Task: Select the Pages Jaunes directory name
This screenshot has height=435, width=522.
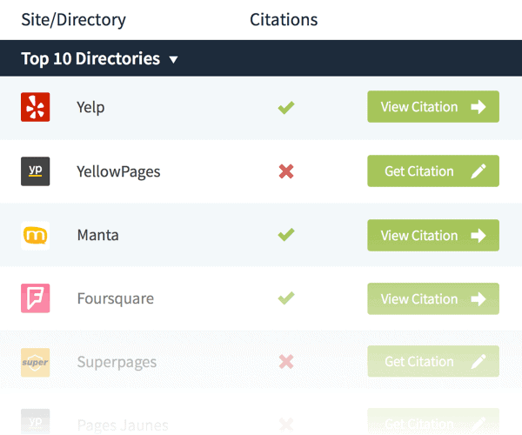Action: [x=123, y=425]
